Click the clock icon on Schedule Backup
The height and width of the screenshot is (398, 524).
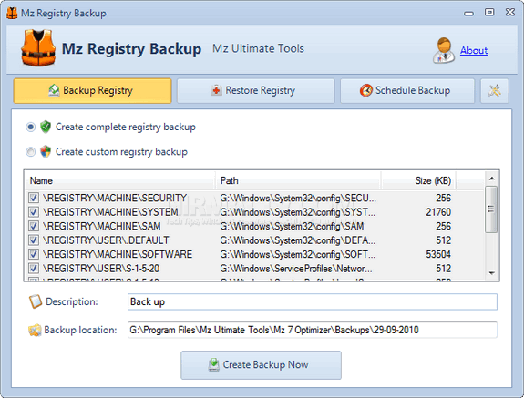pyautogui.click(x=366, y=90)
